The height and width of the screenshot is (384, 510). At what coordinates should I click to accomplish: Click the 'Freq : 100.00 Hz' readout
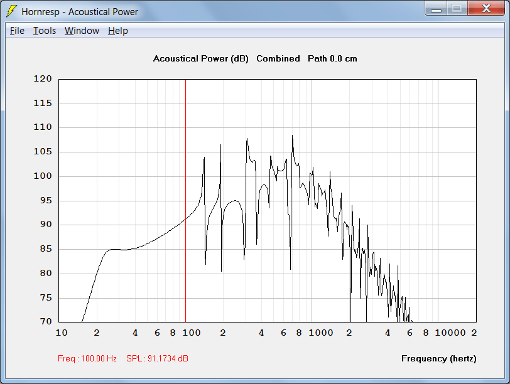pyautogui.click(x=87, y=358)
